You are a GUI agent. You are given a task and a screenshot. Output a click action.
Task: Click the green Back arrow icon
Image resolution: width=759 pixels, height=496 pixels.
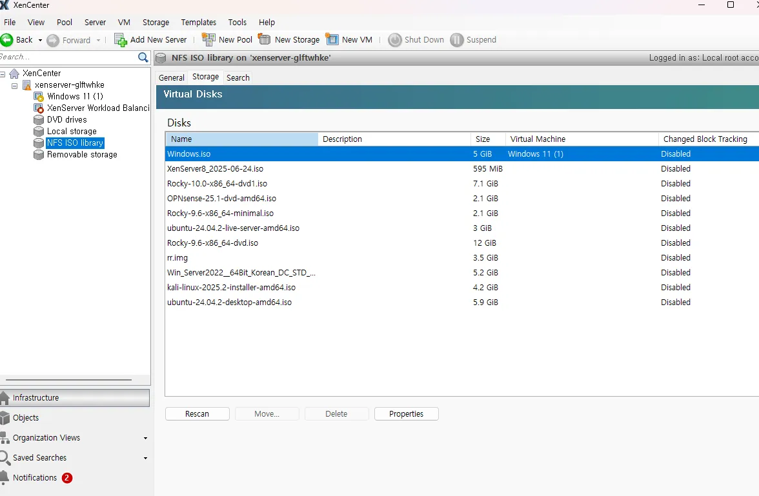(7, 40)
